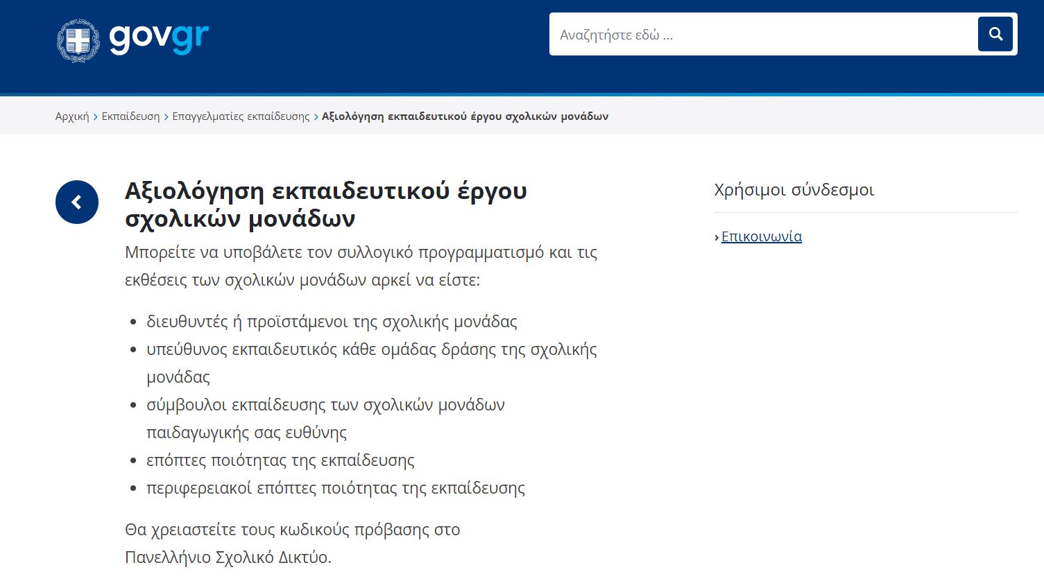The width and height of the screenshot is (1044, 581).
Task: Click the bold current-page breadcrumb text
Action: pos(465,116)
